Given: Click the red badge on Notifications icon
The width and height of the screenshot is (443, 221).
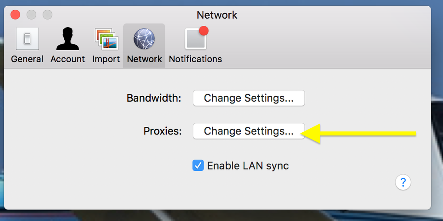Looking at the screenshot, I should pyautogui.click(x=204, y=31).
